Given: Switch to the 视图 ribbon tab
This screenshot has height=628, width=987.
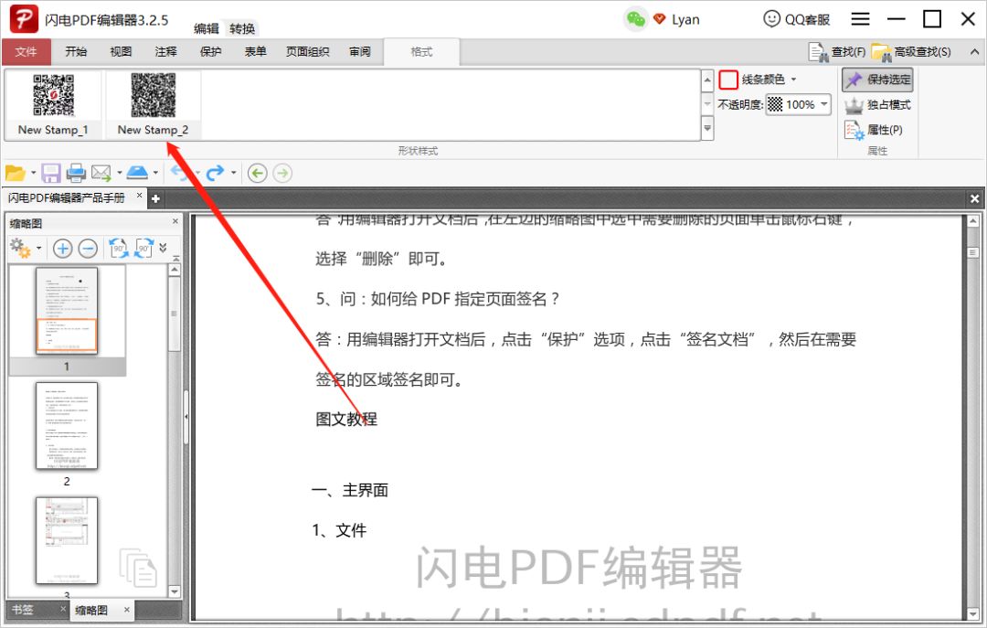Looking at the screenshot, I should click(121, 52).
